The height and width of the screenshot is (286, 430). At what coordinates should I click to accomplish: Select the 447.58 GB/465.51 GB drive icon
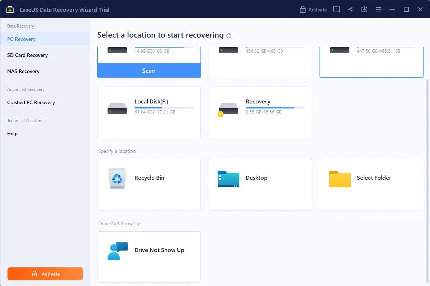[340, 50]
